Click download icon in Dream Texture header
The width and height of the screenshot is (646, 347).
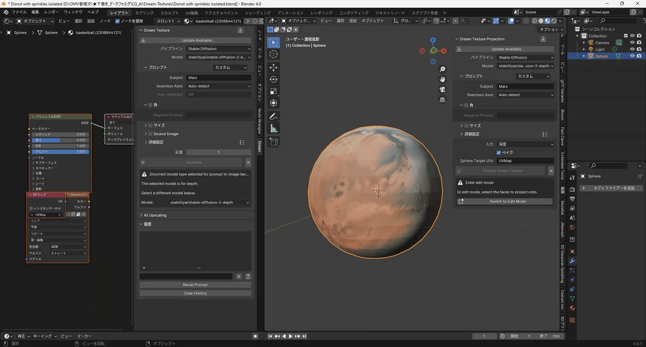(x=241, y=30)
